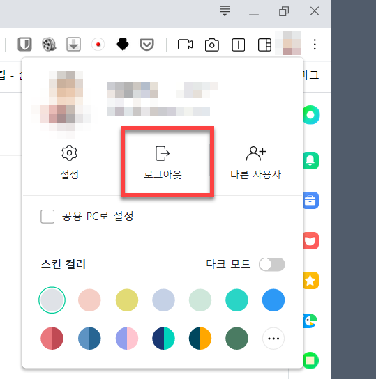Select the dark teal-orange two-tone skin
Screen dimensions: 376x379
tap(200, 339)
